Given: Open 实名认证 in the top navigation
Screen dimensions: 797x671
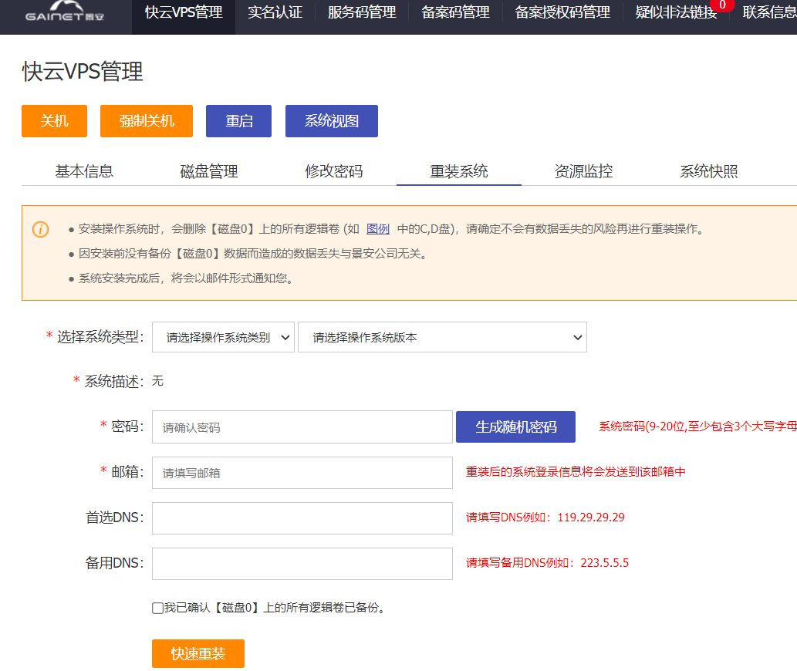Looking at the screenshot, I should pos(275,13).
